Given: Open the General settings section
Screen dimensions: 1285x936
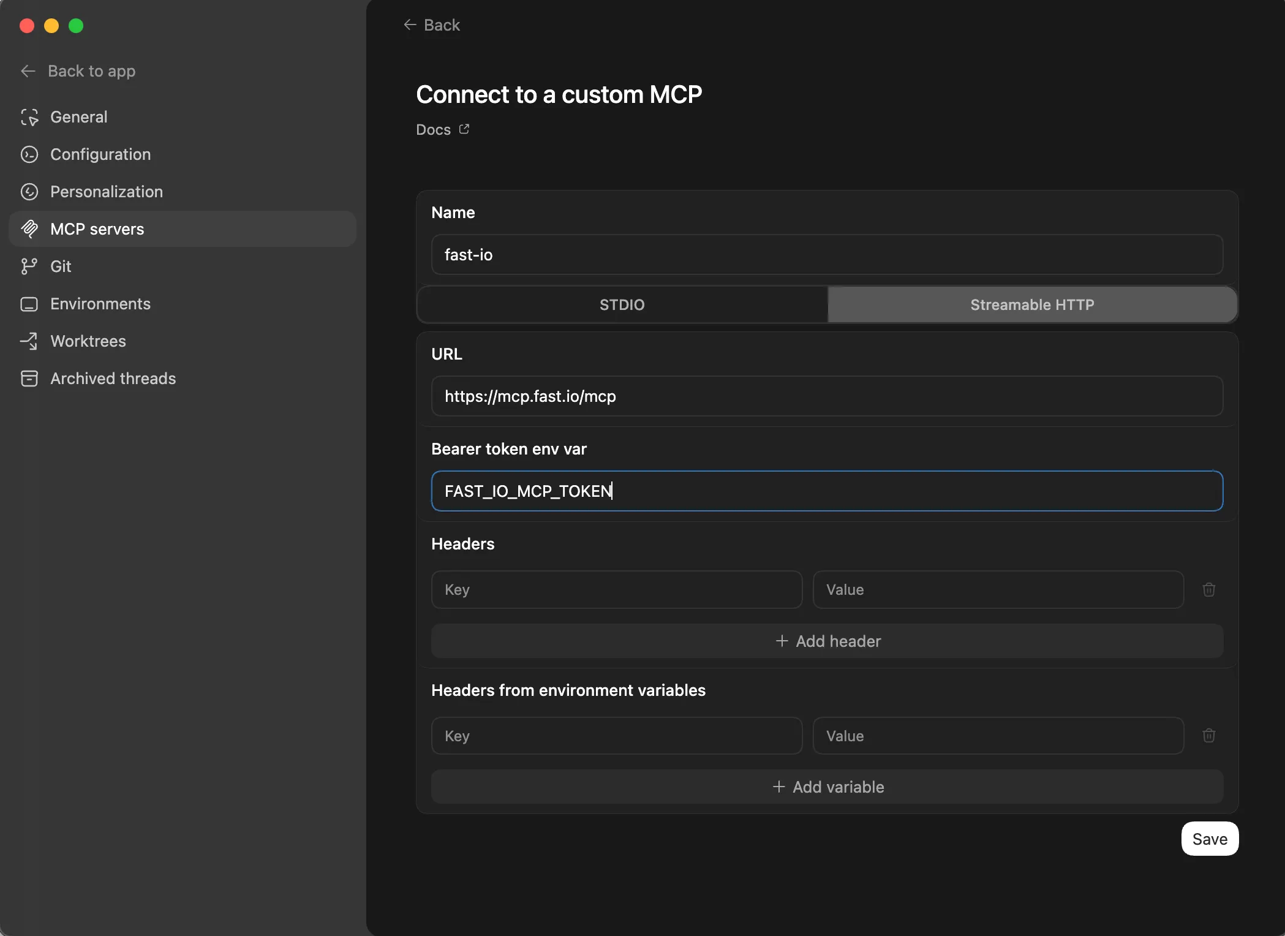Looking at the screenshot, I should coord(78,117).
